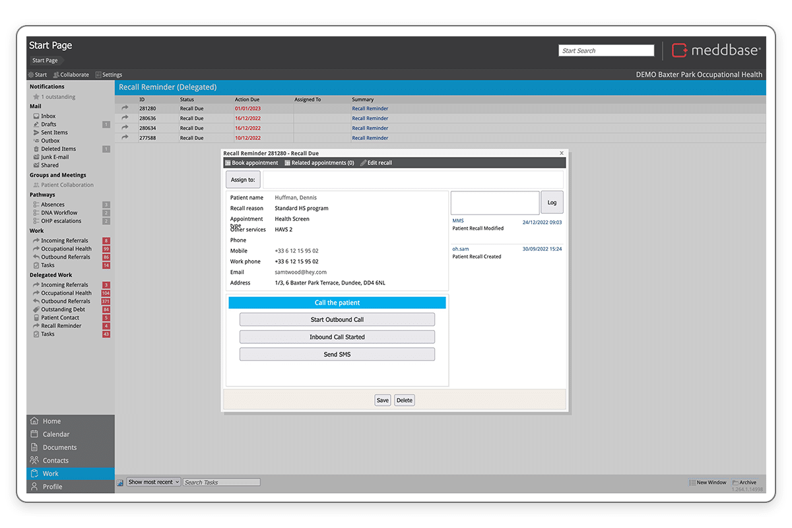Click Book appointment in the dialog toolbar

251,163
